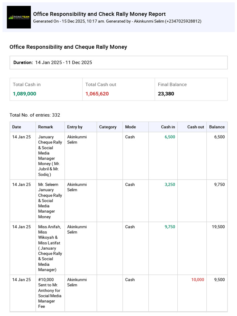Select the remark starting 'Miss Anifah, Miss Wikoyah'
The image size is (237, 316).
50,248
